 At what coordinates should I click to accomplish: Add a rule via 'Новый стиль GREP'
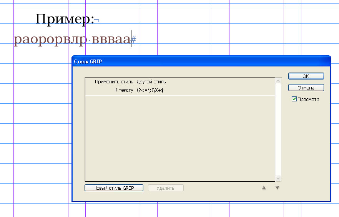point(114,188)
